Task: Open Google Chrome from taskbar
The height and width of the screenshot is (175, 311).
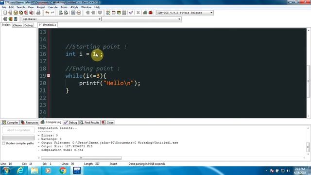Action: [x=63, y=171]
